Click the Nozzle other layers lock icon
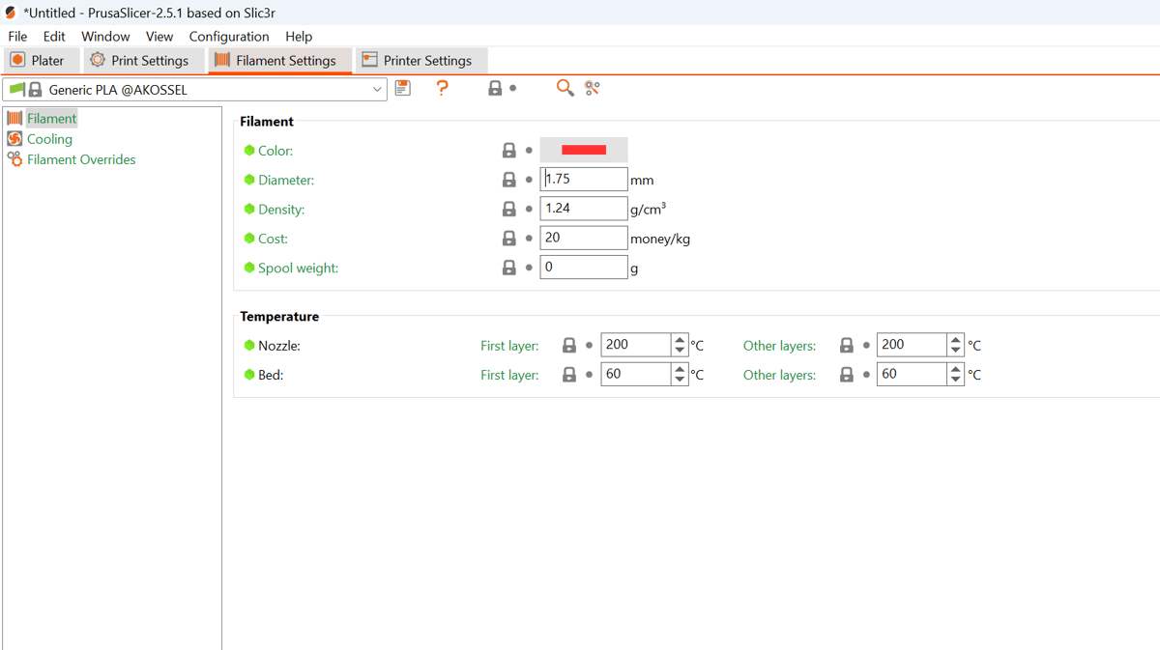The image size is (1160, 650). (x=847, y=345)
